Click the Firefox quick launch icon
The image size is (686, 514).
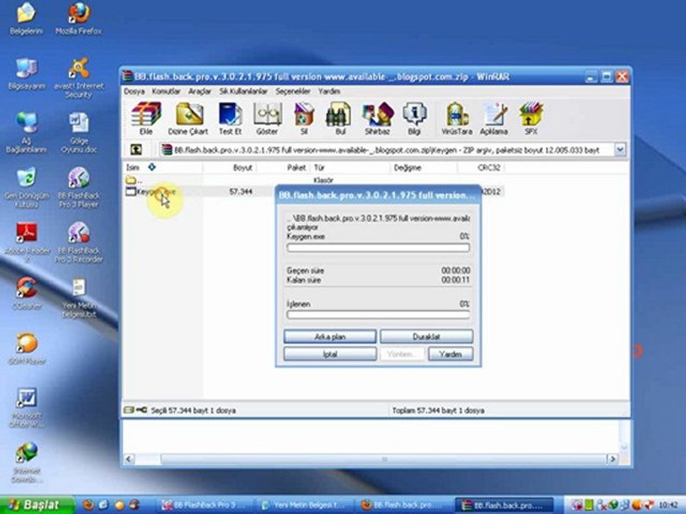coord(89,505)
